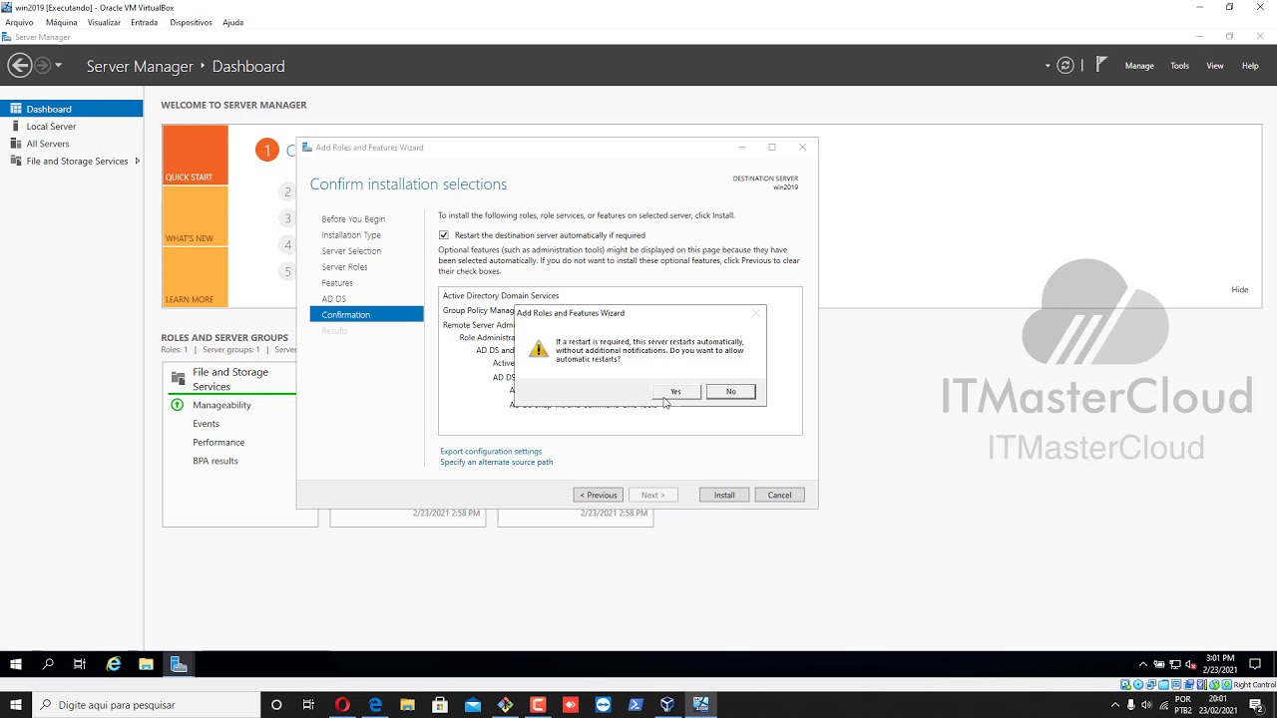
Task: Click Hide on the welcome panel
Action: (1239, 290)
